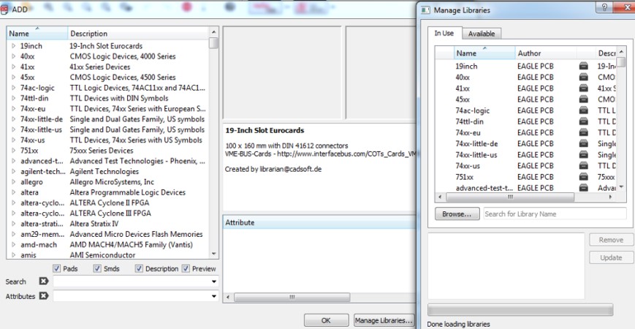Expand the 74ac-logic library node

(x=13, y=88)
